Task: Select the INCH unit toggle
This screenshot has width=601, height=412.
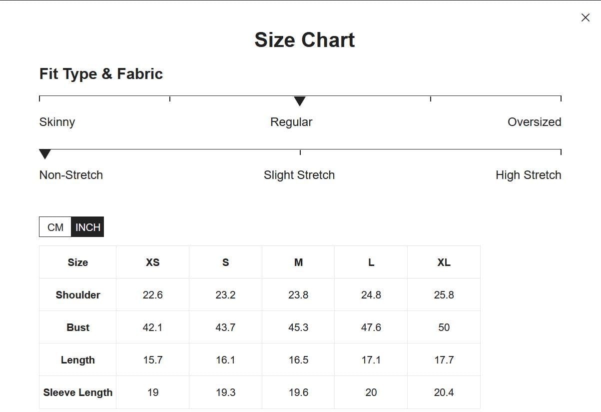Action: [x=87, y=227]
